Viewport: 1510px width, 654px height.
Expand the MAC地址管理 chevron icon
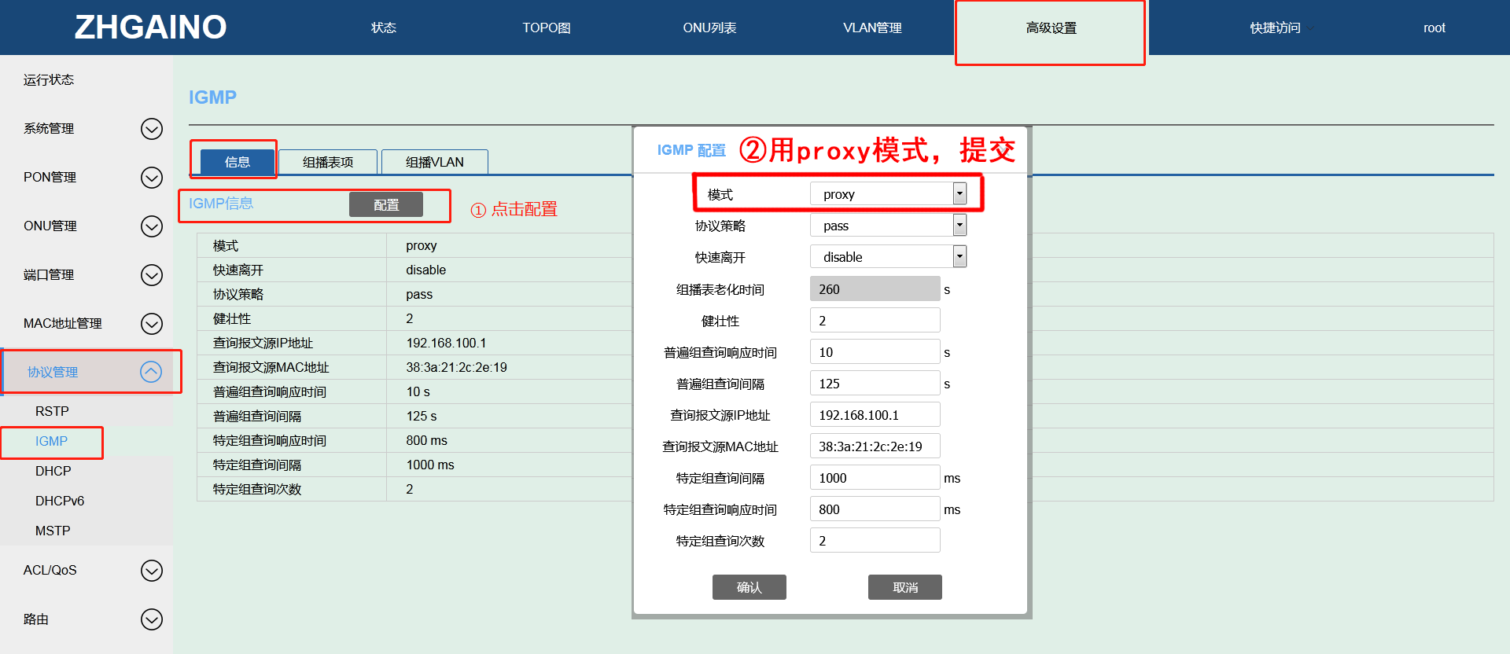151,324
